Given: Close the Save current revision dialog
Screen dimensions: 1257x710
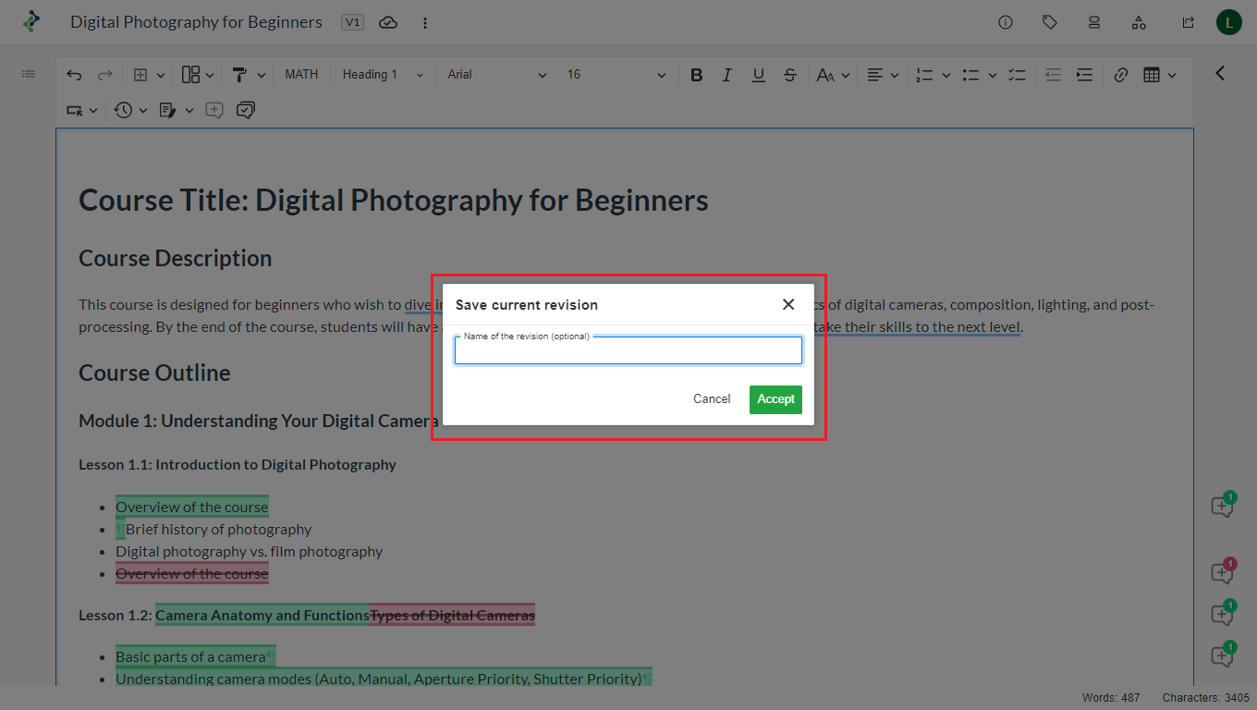Looking at the screenshot, I should 788,304.
